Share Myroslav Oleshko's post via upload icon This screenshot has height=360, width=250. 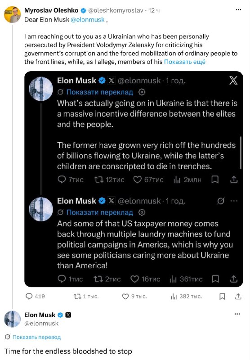(238, 297)
